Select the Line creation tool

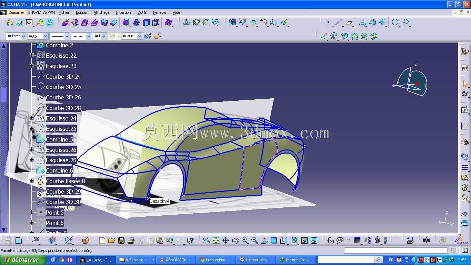[339, 23]
